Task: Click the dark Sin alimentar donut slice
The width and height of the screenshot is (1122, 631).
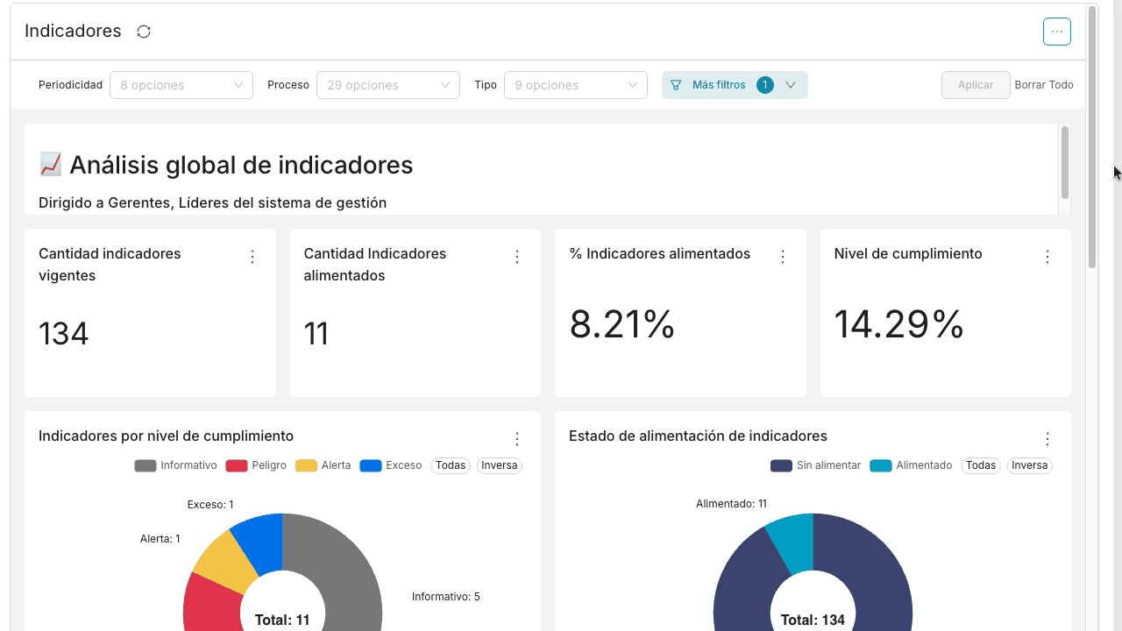Action: pos(877,570)
